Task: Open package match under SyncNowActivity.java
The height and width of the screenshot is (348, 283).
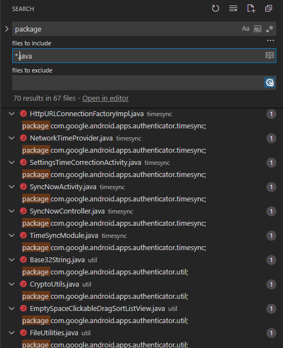Action: click(114, 199)
